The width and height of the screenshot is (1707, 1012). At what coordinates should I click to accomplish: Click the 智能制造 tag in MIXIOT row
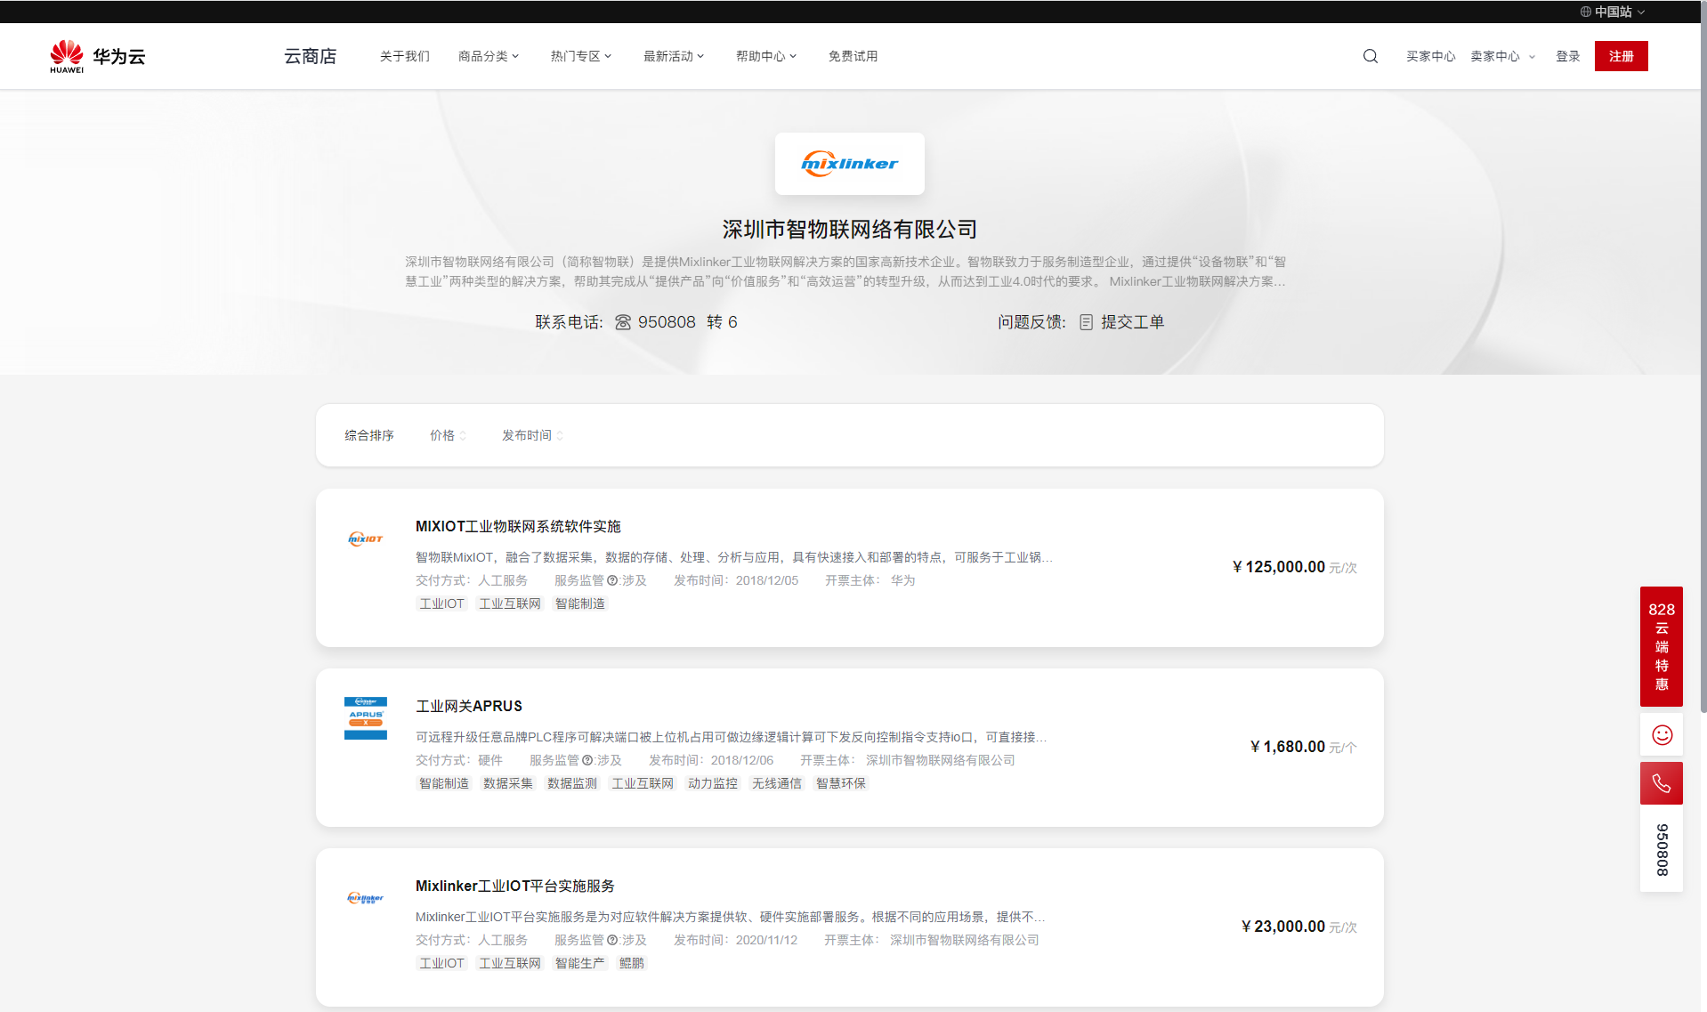580,603
